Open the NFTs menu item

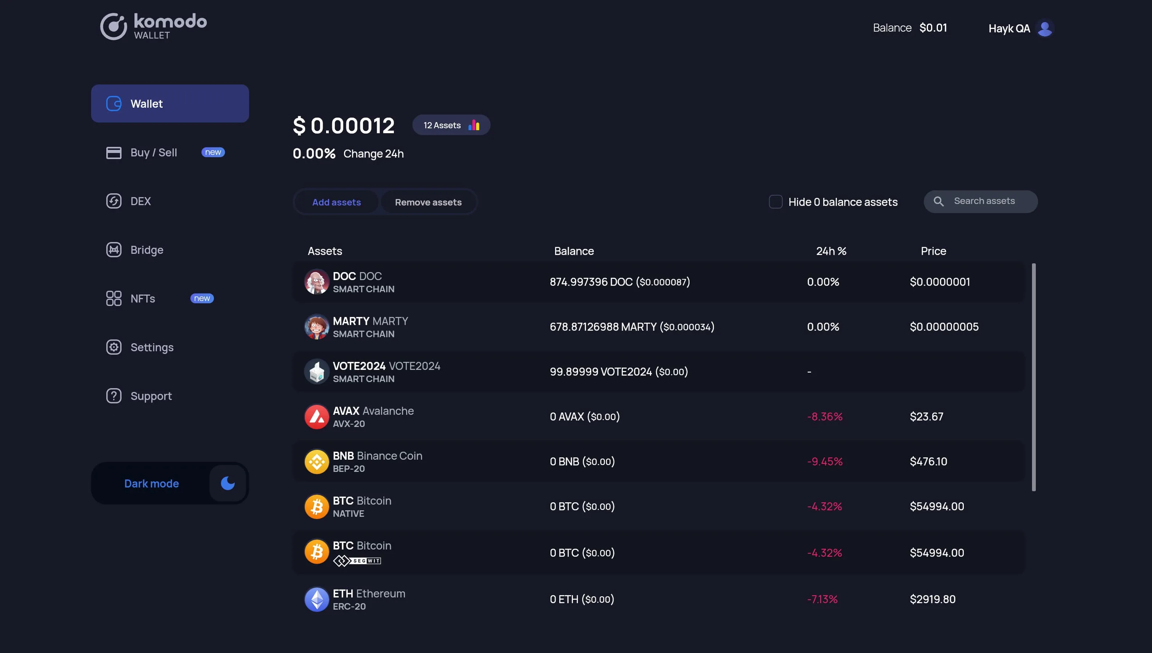pos(170,298)
